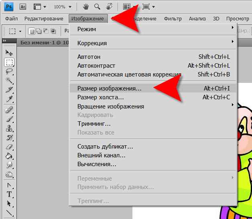Open Размер изображения dialog
The height and width of the screenshot is (219, 252).
tap(153, 88)
